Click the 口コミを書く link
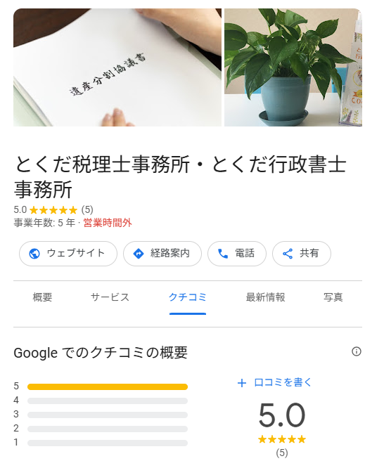 [282, 382]
